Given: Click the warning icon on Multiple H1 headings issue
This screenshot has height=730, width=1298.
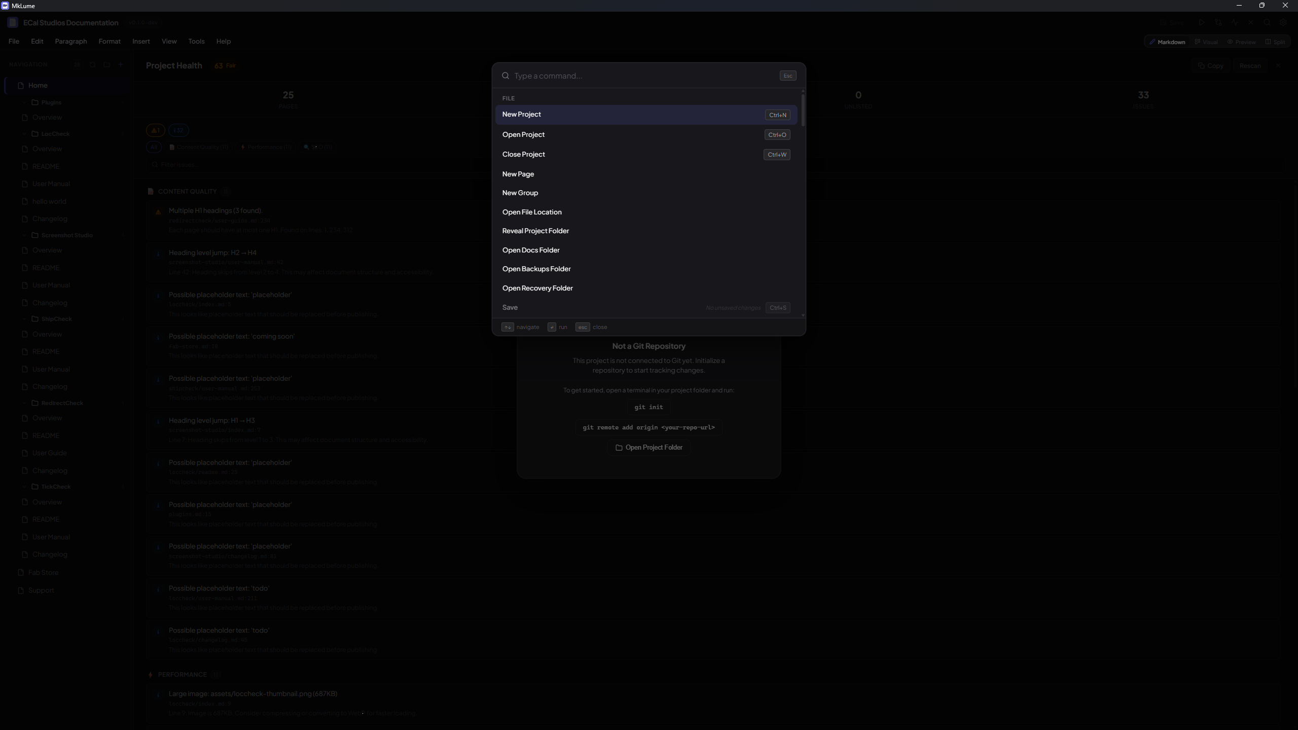Looking at the screenshot, I should coord(158,212).
